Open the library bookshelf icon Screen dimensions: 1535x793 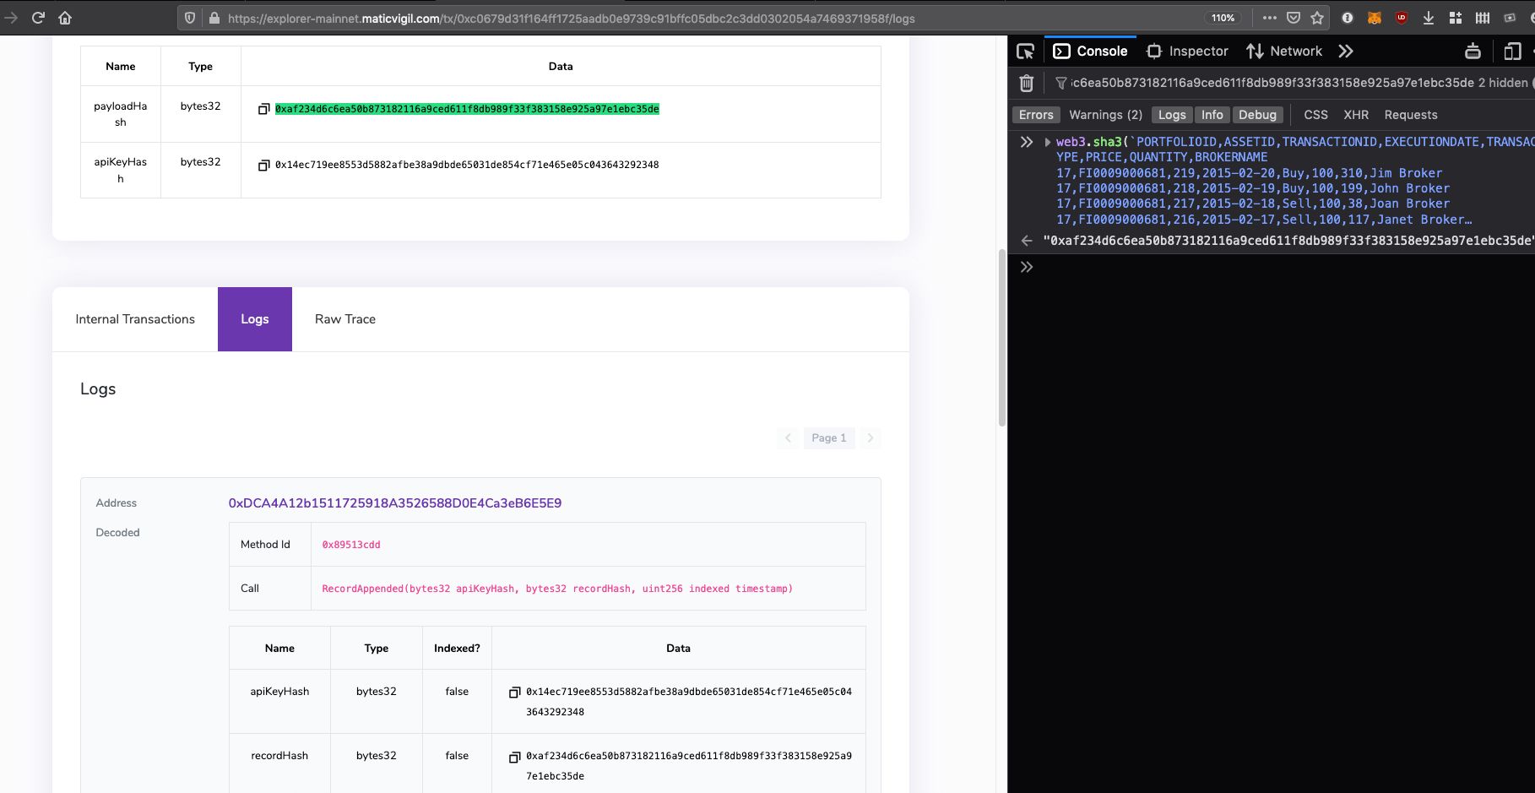point(1483,18)
